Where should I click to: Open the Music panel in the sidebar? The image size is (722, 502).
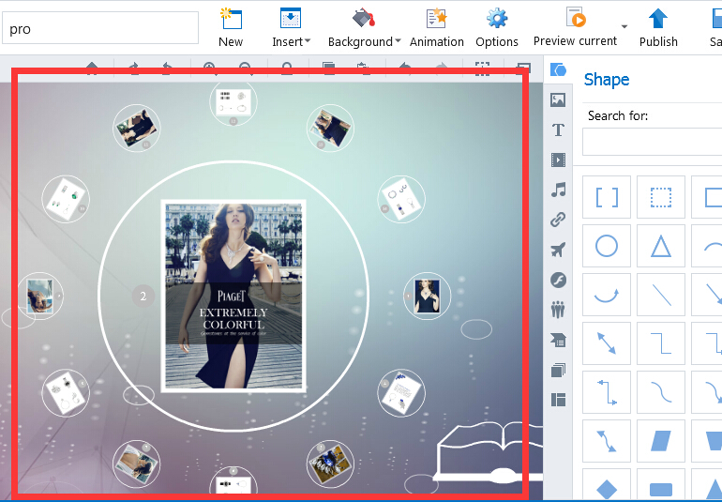(558, 190)
